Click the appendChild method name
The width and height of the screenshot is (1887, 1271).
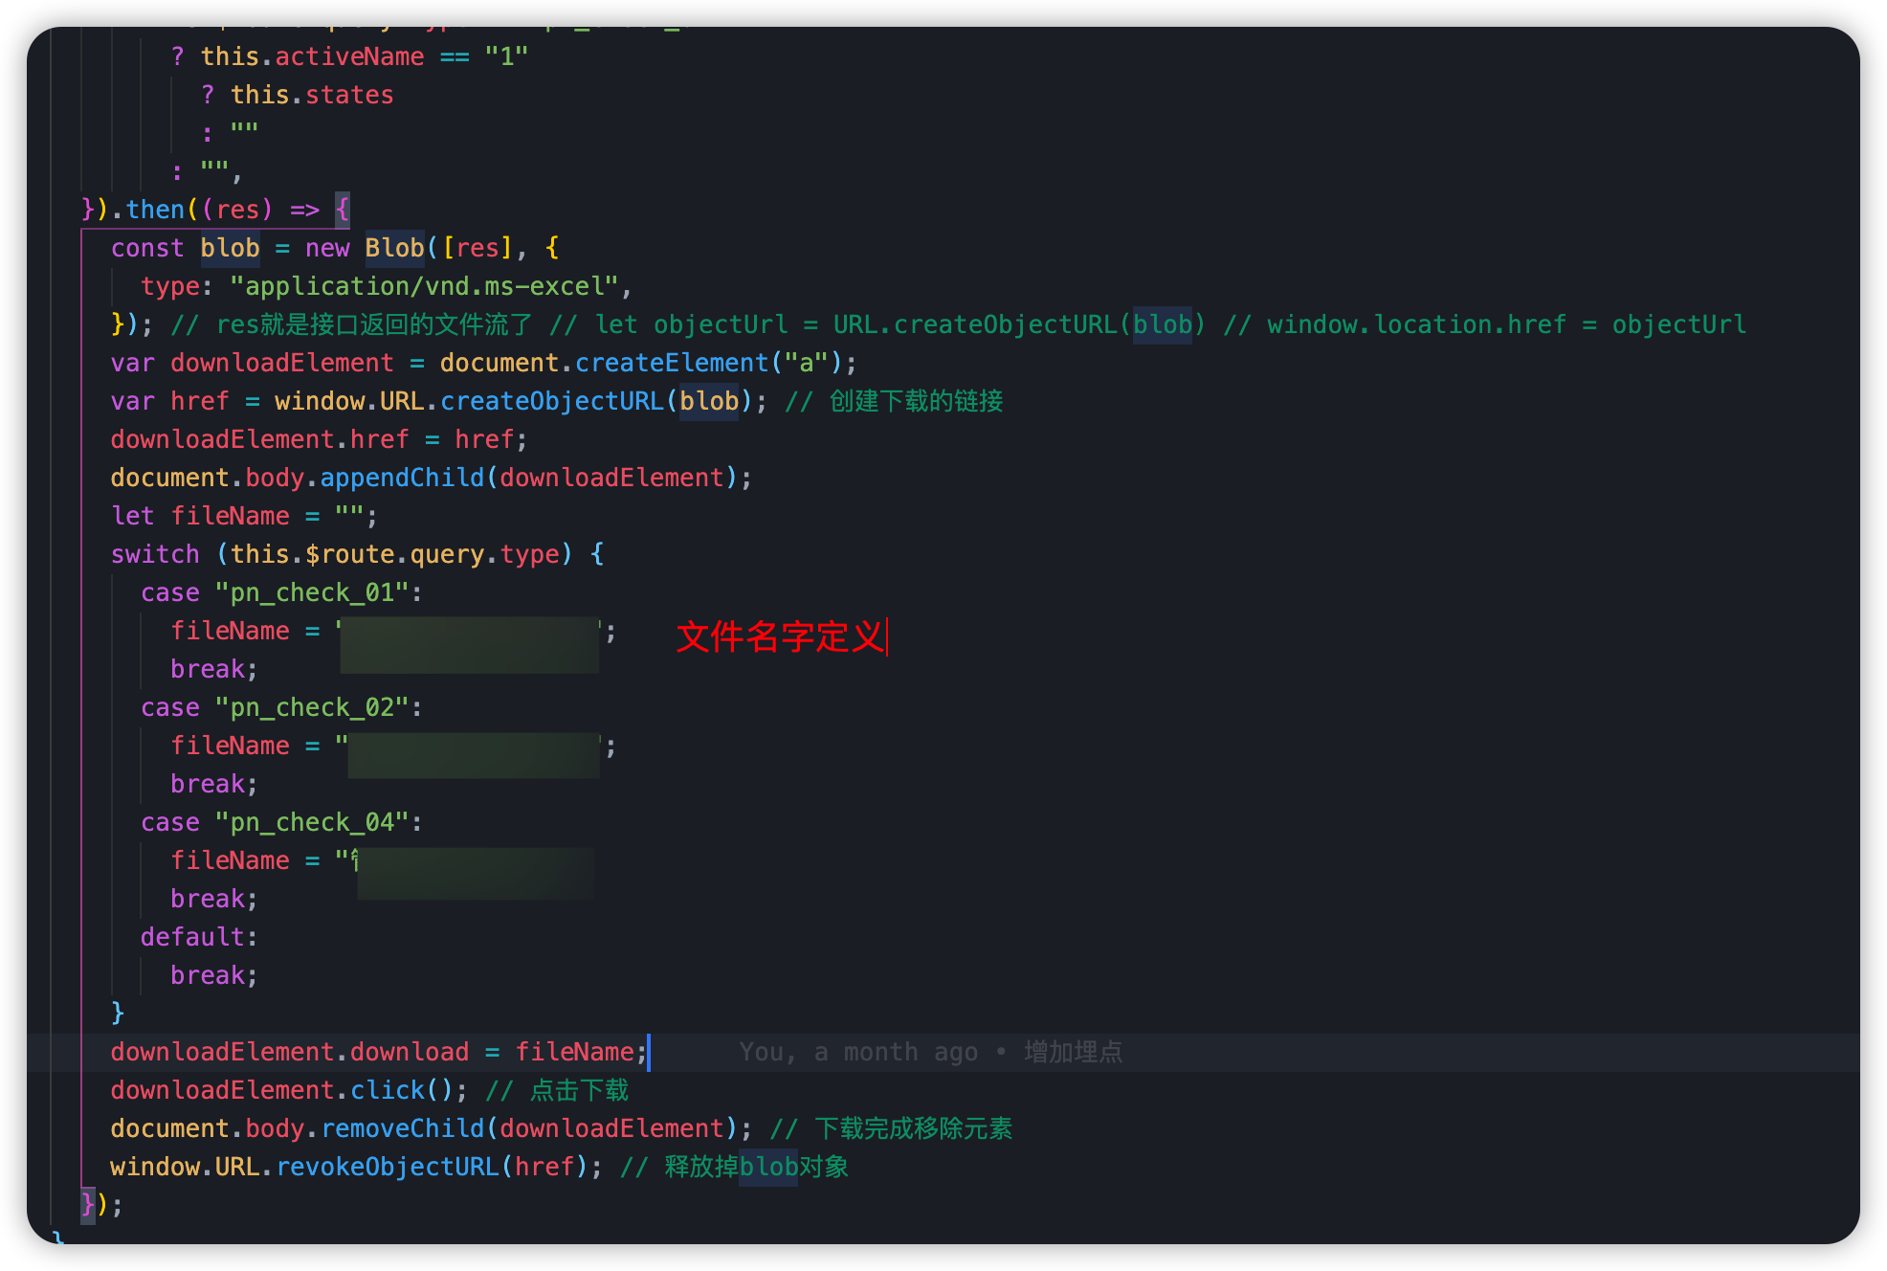pyautogui.click(x=402, y=478)
